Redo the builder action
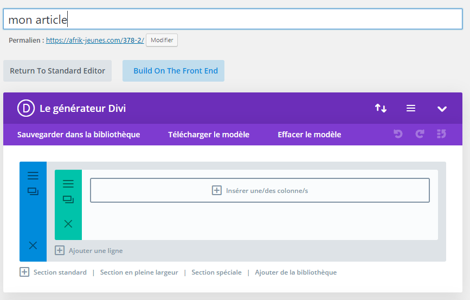This screenshot has height=300, width=470. (x=420, y=134)
